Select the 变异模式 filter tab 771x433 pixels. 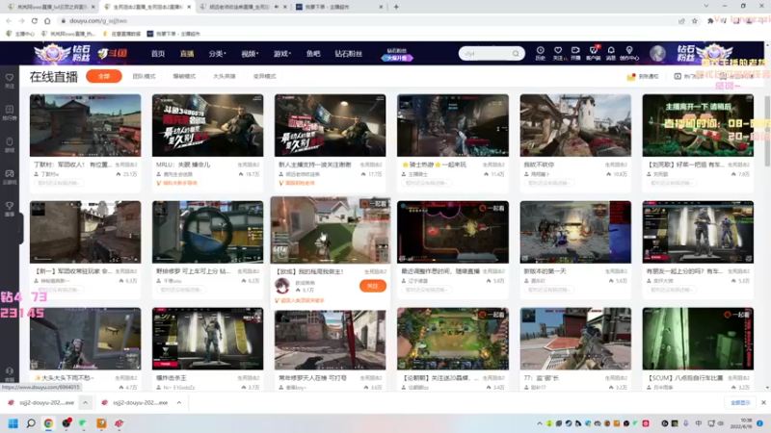click(x=264, y=77)
